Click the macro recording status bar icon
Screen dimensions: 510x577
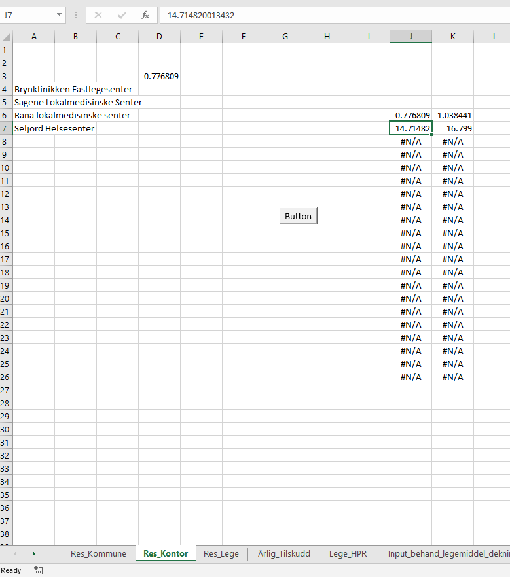[38, 570]
